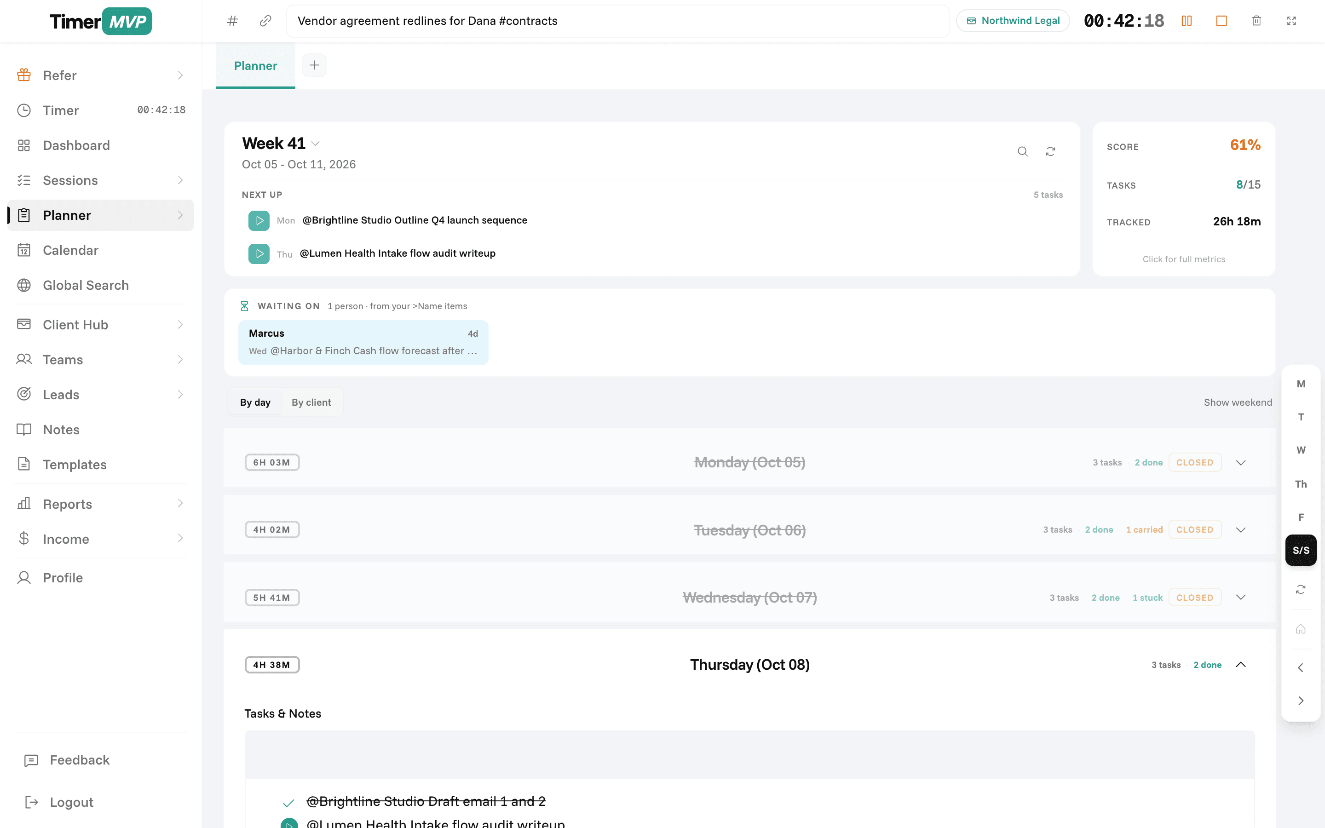Expand Sessions submenu chevron in sidebar
The height and width of the screenshot is (828, 1325).
(x=180, y=180)
